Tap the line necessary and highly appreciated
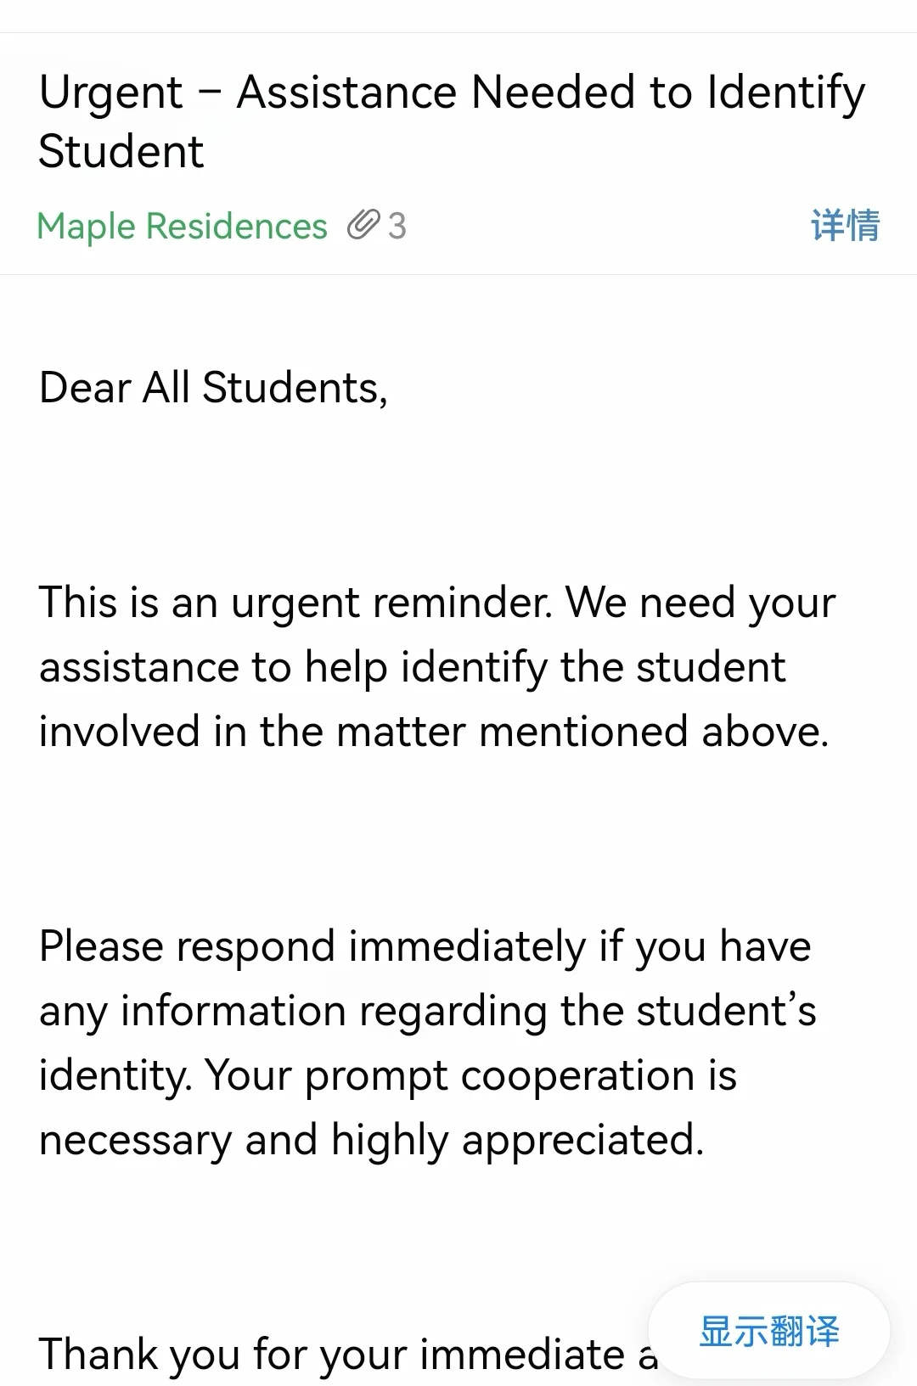The image size is (917, 1386). click(x=372, y=1141)
